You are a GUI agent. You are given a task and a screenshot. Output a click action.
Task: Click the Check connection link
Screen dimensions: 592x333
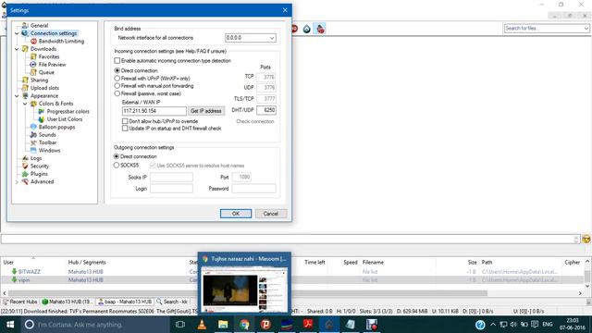tap(255, 121)
